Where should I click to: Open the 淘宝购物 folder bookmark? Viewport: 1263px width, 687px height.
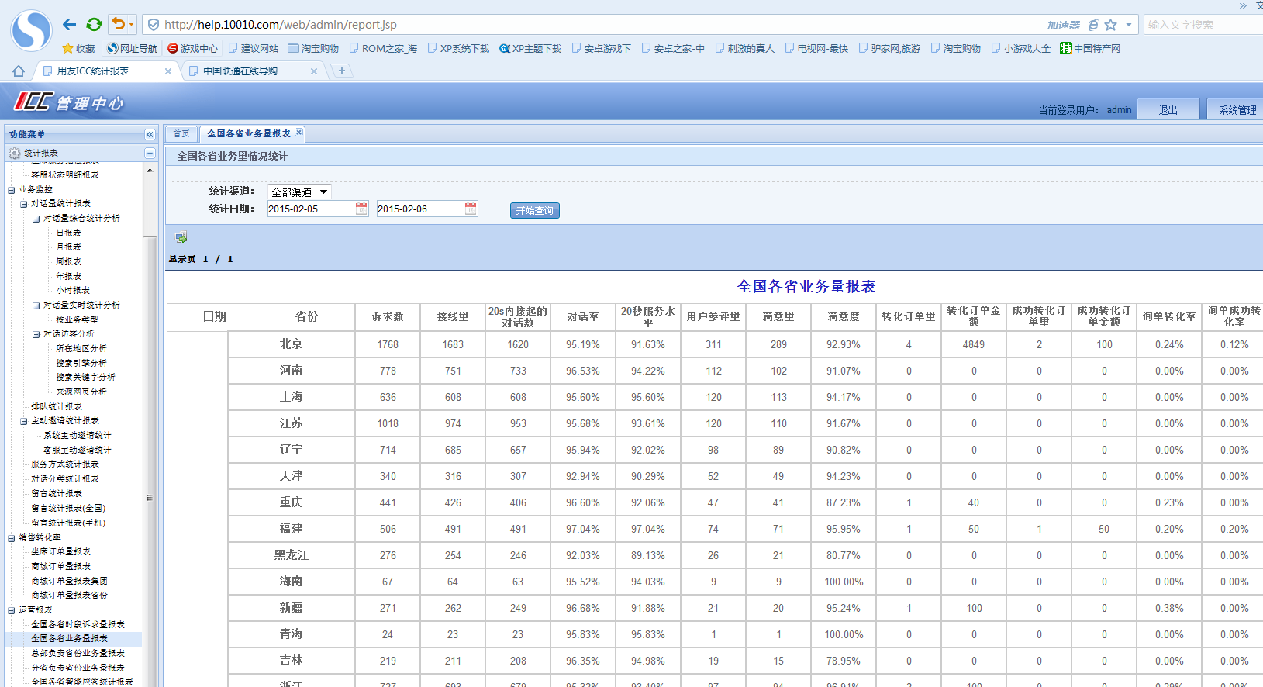click(x=313, y=48)
